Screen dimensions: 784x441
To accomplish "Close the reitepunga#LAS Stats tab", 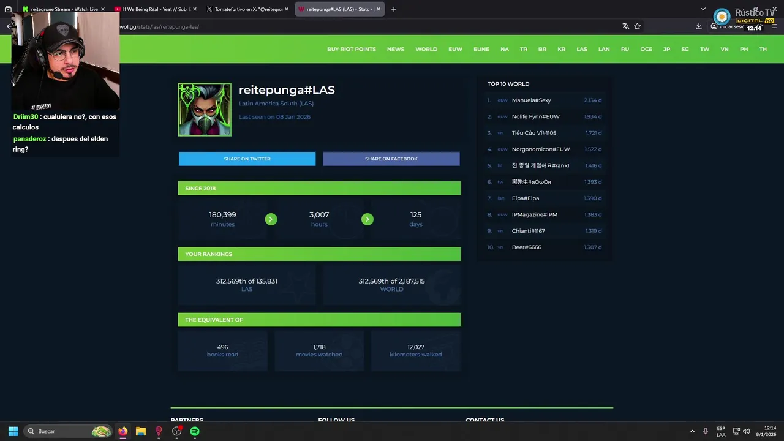I will tap(379, 9).
